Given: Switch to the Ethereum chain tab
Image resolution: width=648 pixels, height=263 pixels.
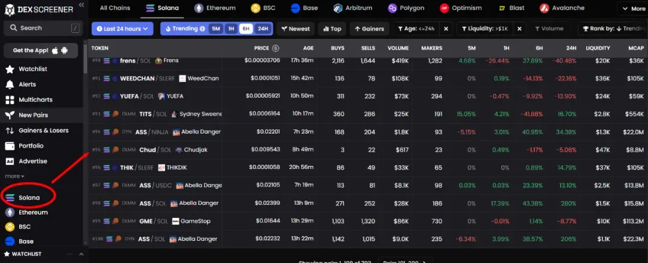Looking at the screenshot, I should point(215,8).
